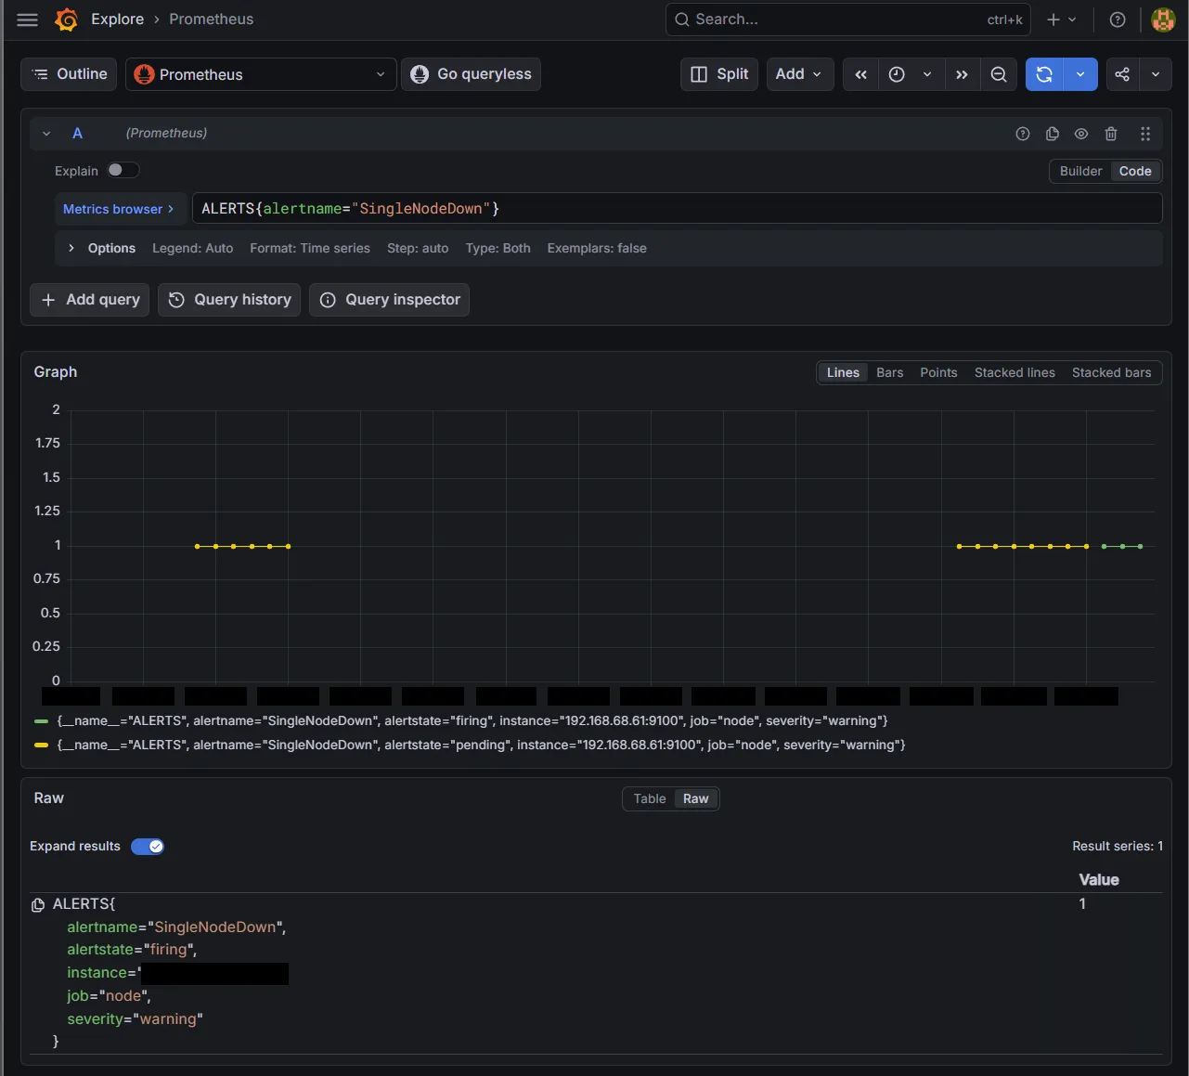The height and width of the screenshot is (1076, 1189).
Task: Click Go queryless button
Action: (471, 74)
